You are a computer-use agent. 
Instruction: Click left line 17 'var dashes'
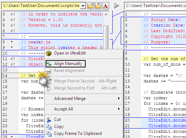pyautogui.click(x=33, y=92)
